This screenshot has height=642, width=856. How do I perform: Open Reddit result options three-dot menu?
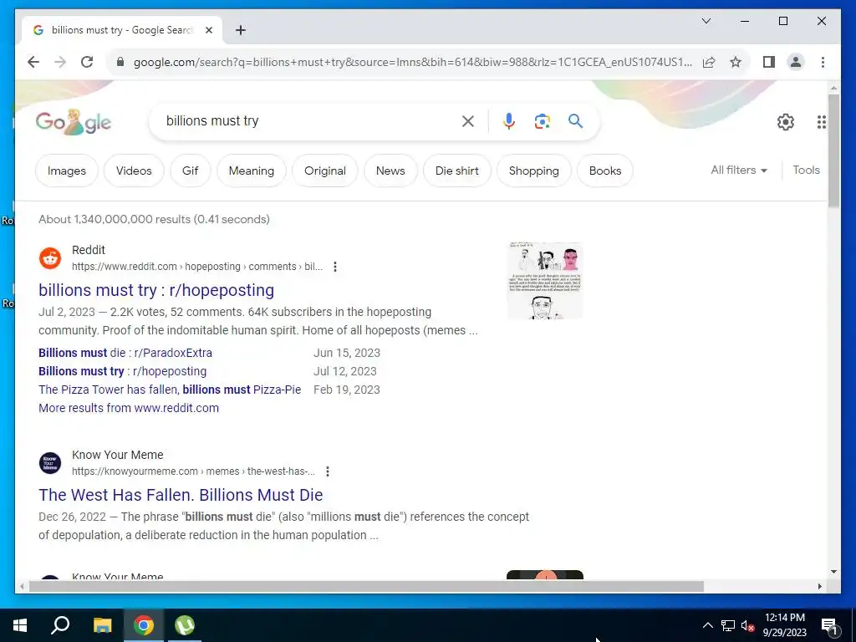pos(335,267)
